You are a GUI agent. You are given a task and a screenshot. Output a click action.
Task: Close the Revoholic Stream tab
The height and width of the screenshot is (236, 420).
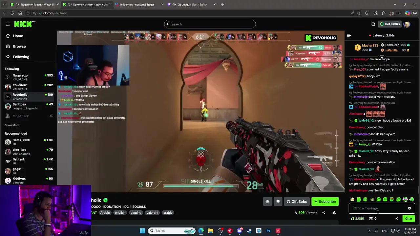pos(110,5)
